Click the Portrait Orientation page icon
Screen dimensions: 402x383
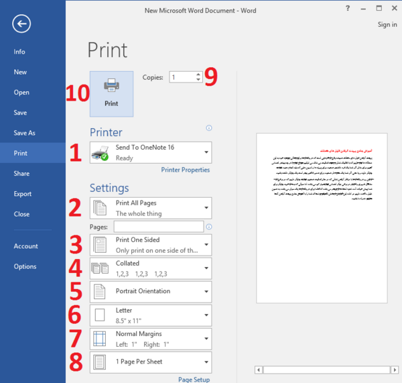tap(99, 292)
